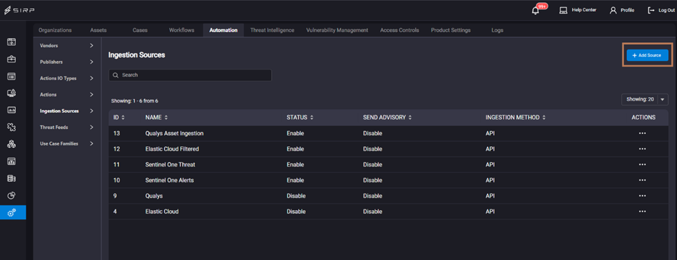Switch to the Access Controls tab
Viewport: 677px width, 260px height.
[400, 30]
